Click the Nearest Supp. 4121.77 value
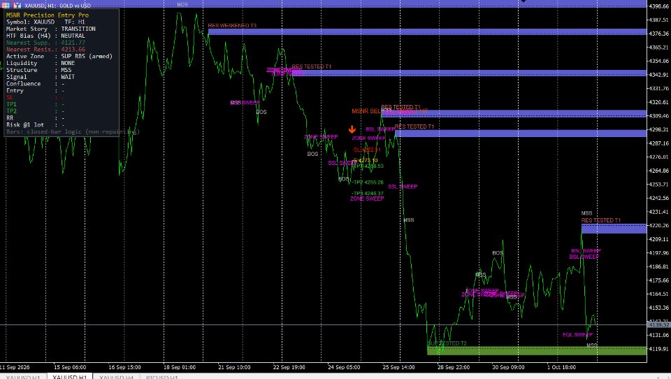The width and height of the screenshot is (671, 379). 73,43
